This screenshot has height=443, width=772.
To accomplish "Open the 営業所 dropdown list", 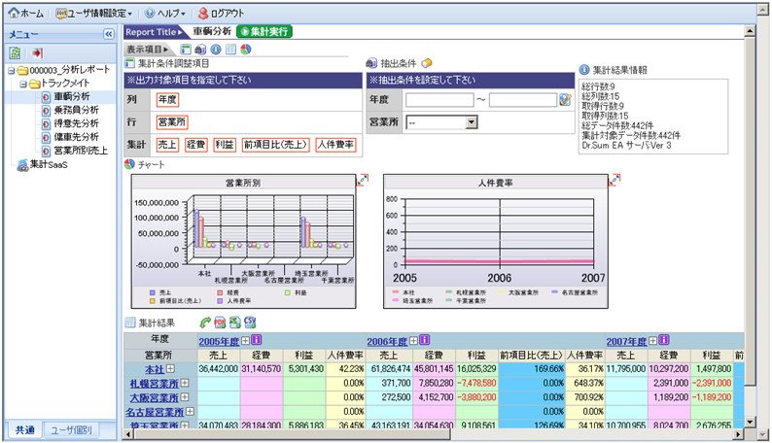I will point(472,122).
